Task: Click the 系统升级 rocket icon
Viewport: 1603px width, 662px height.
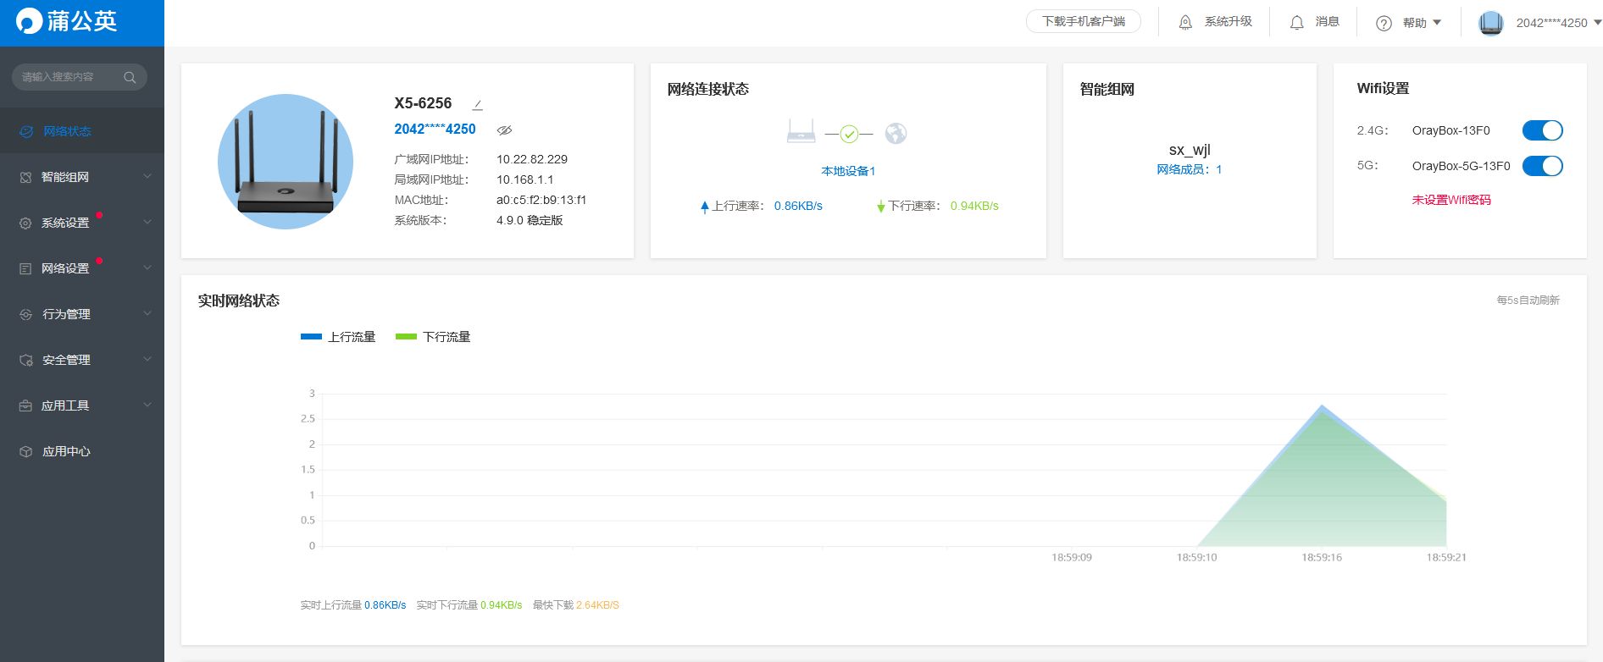Action: pyautogui.click(x=1185, y=23)
